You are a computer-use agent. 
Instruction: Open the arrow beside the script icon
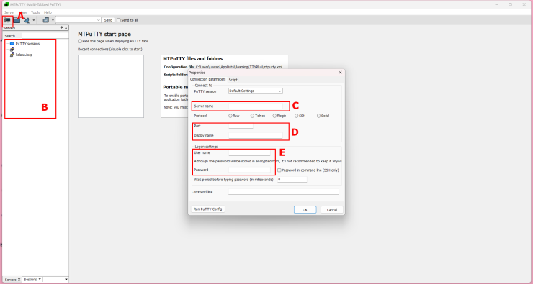(x=53, y=20)
